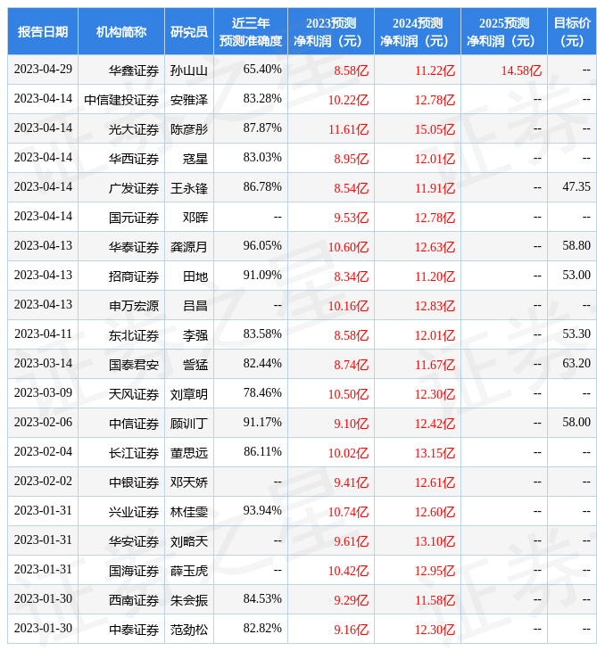This screenshot has width=597, height=651.
Task: Click researcher name 龚源月
Action: pyautogui.click(x=189, y=247)
